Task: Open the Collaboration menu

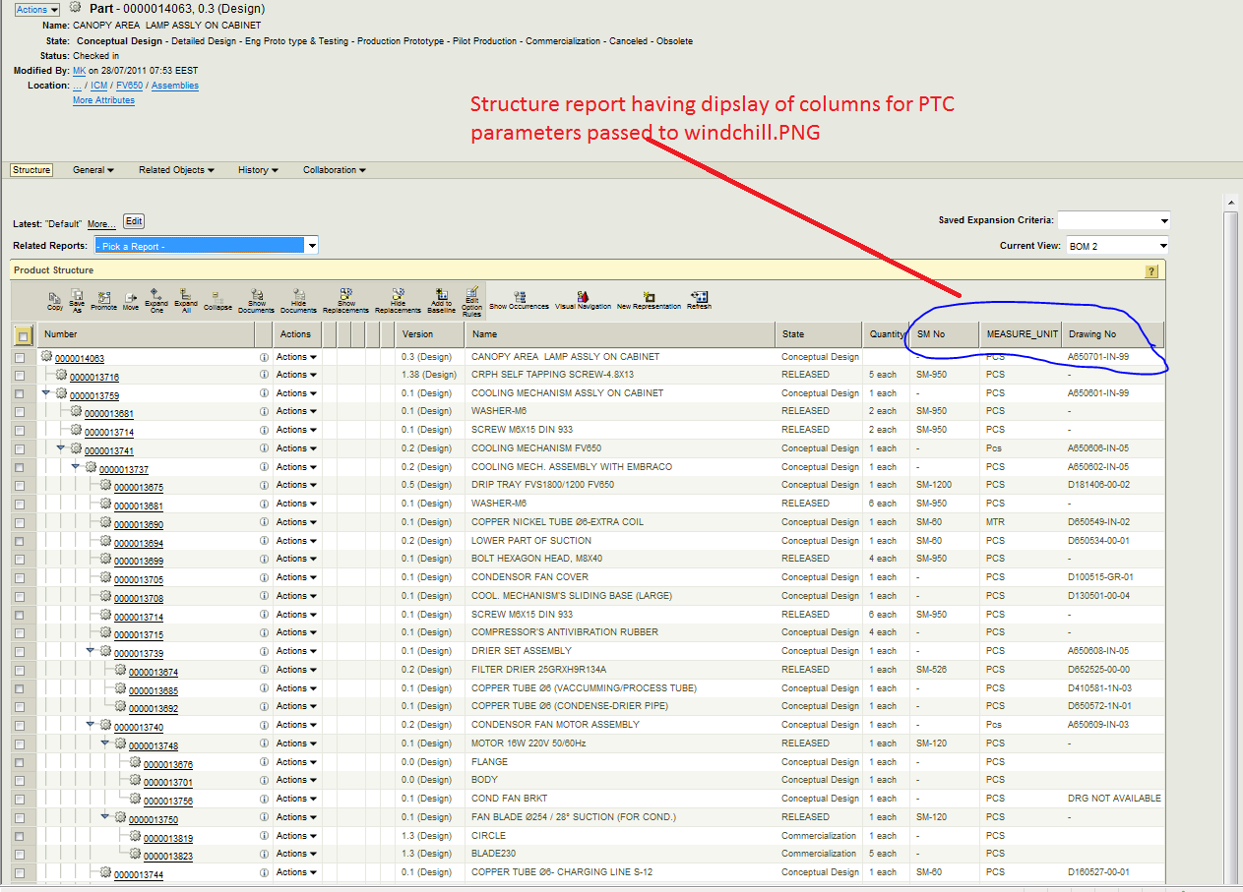Action: click(335, 170)
